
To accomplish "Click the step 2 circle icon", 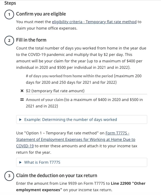I will pos(9,40).
